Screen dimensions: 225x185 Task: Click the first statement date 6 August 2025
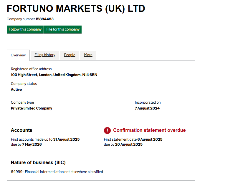150,139
